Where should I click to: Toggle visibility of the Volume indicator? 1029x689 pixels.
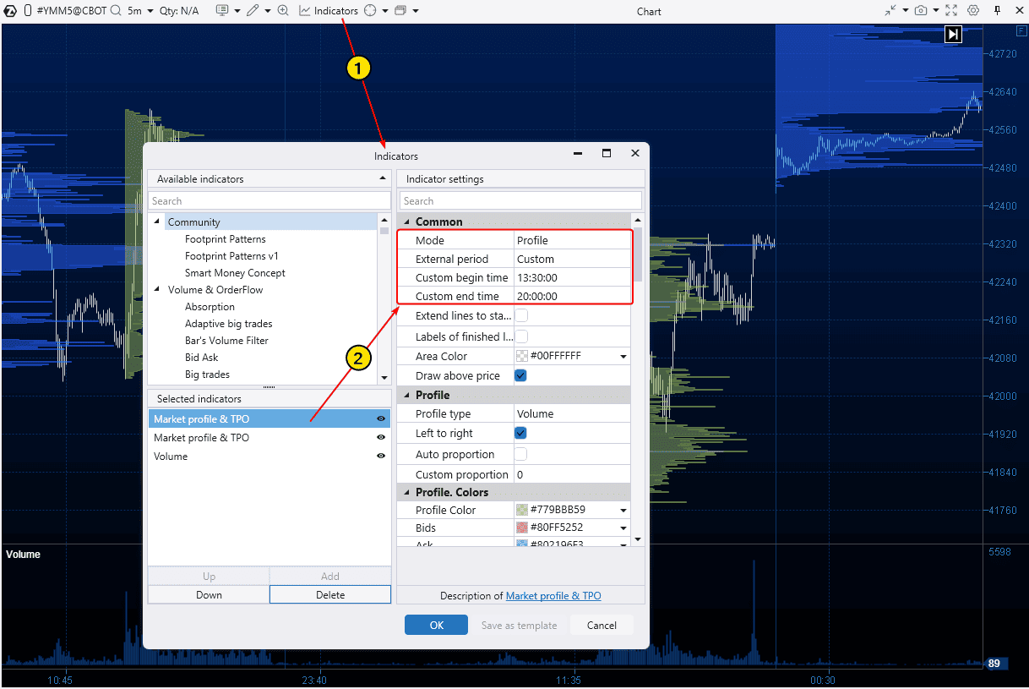[x=381, y=456]
